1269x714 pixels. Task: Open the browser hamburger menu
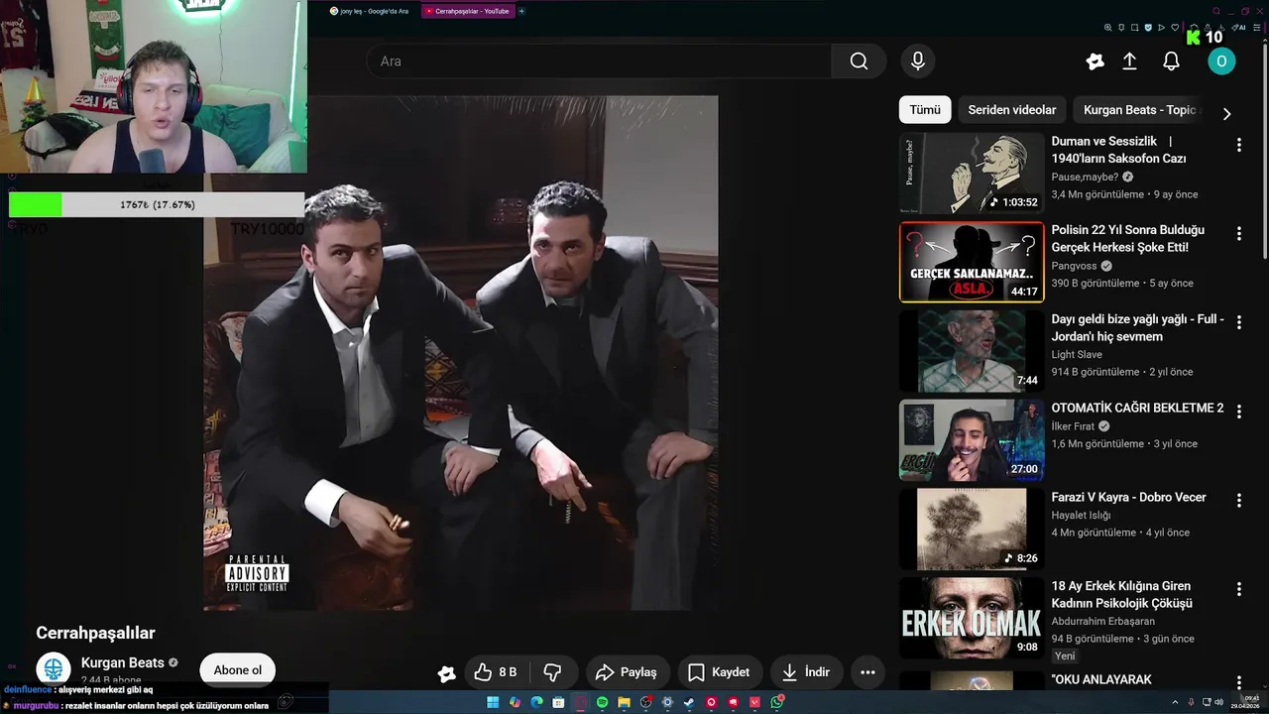click(x=1257, y=27)
